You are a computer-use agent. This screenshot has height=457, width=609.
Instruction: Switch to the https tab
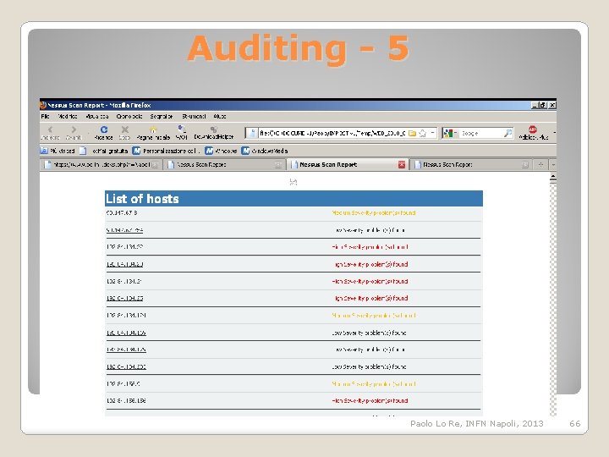point(101,165)
